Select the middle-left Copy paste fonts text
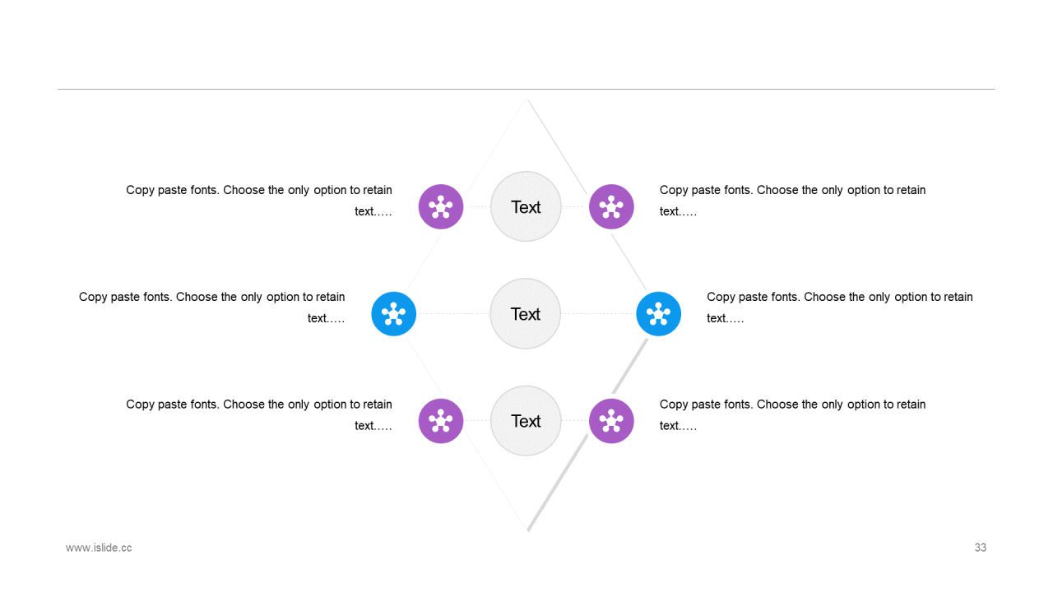 (x=212, y=308)
